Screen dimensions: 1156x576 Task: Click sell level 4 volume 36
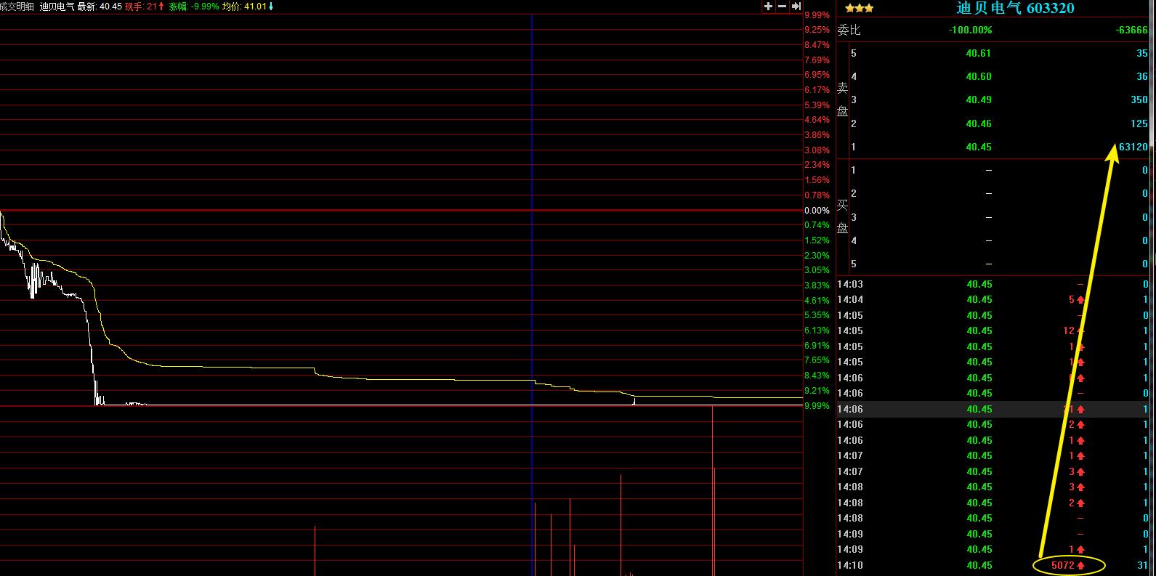(1142, 76)
